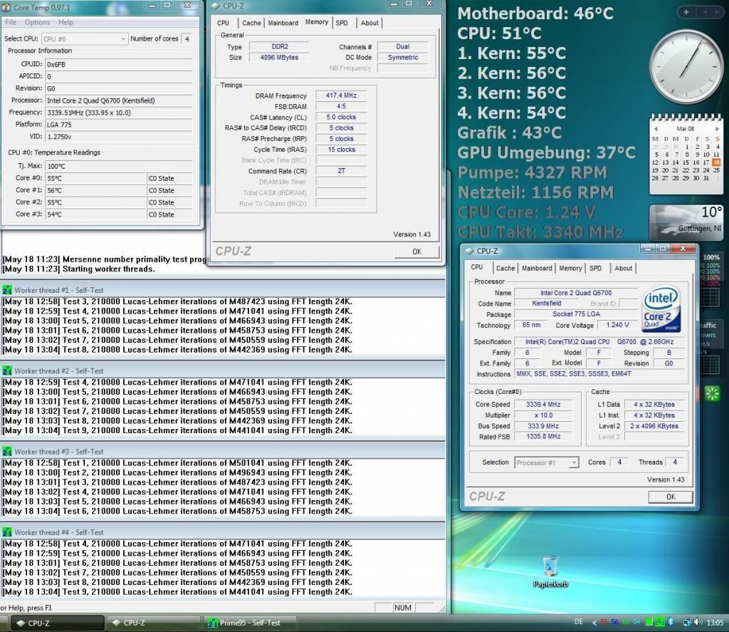Click the CPUID field showing 0x6FB
The width and height of the screenshot is (729, 632).
tap(119, 64)
